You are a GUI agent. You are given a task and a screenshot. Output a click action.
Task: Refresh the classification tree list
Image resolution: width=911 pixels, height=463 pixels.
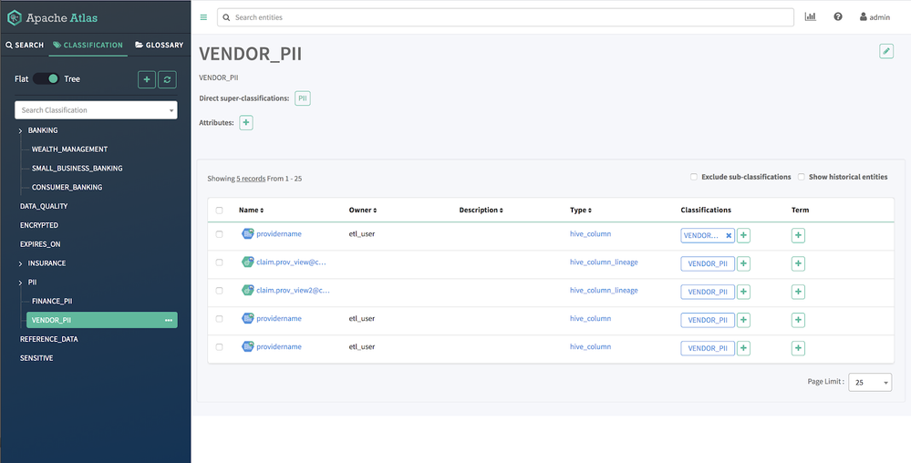167,79
